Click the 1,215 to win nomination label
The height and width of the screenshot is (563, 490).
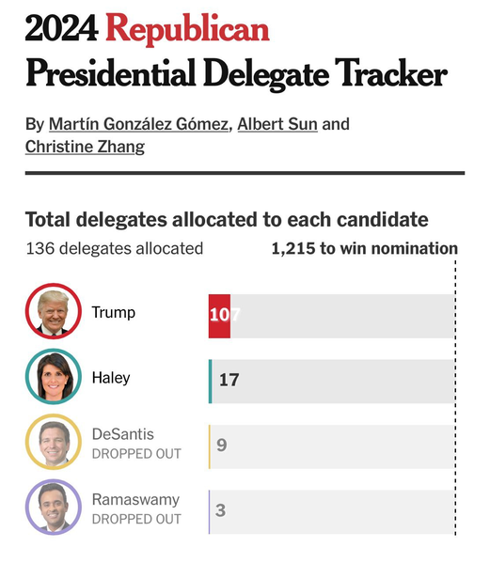point(365,248)
